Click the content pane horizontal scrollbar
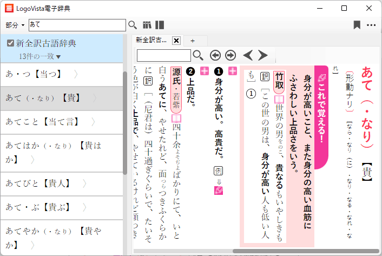The width and height of the screenshot is (382, 256). pyautogui.click(x=306, y=251)
